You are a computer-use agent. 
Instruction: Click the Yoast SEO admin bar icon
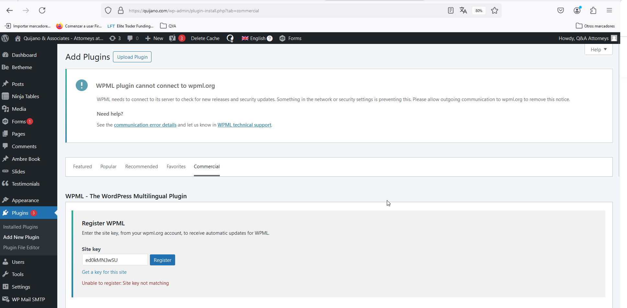coord(173,38)
